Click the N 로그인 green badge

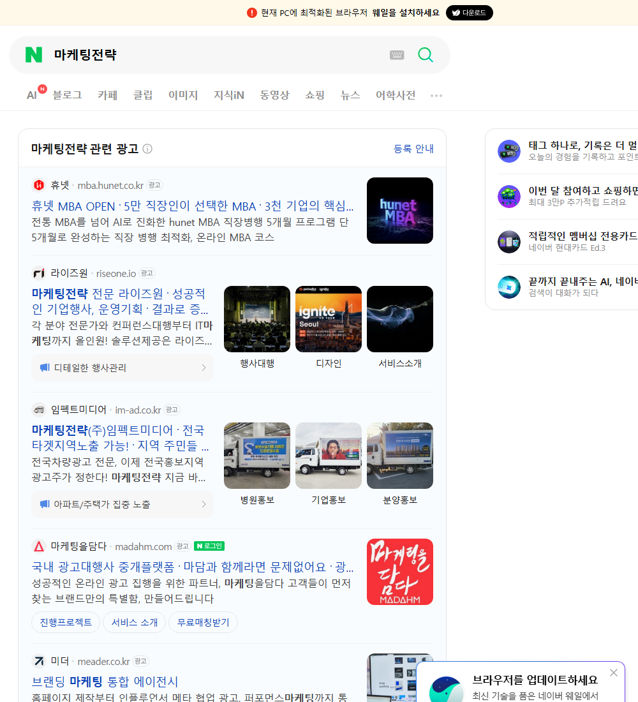tap(209, 546)
